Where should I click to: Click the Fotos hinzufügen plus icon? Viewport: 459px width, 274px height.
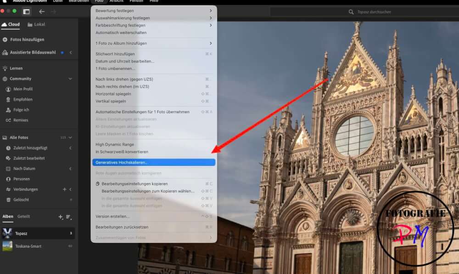(x=5, y=40)
